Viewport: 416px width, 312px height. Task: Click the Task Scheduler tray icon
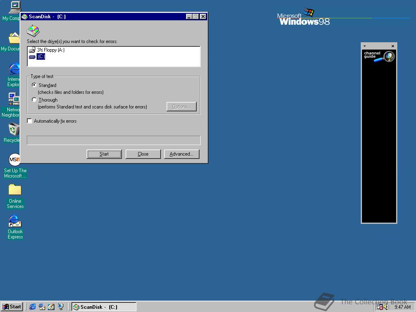point(380,307)
